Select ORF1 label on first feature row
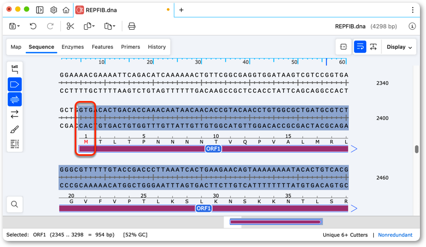Screen dimensions: 426x247 (x=213, y=149)
